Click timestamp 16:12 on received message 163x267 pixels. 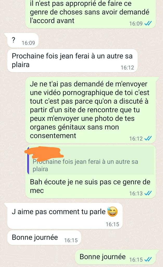tap(127, 68)
